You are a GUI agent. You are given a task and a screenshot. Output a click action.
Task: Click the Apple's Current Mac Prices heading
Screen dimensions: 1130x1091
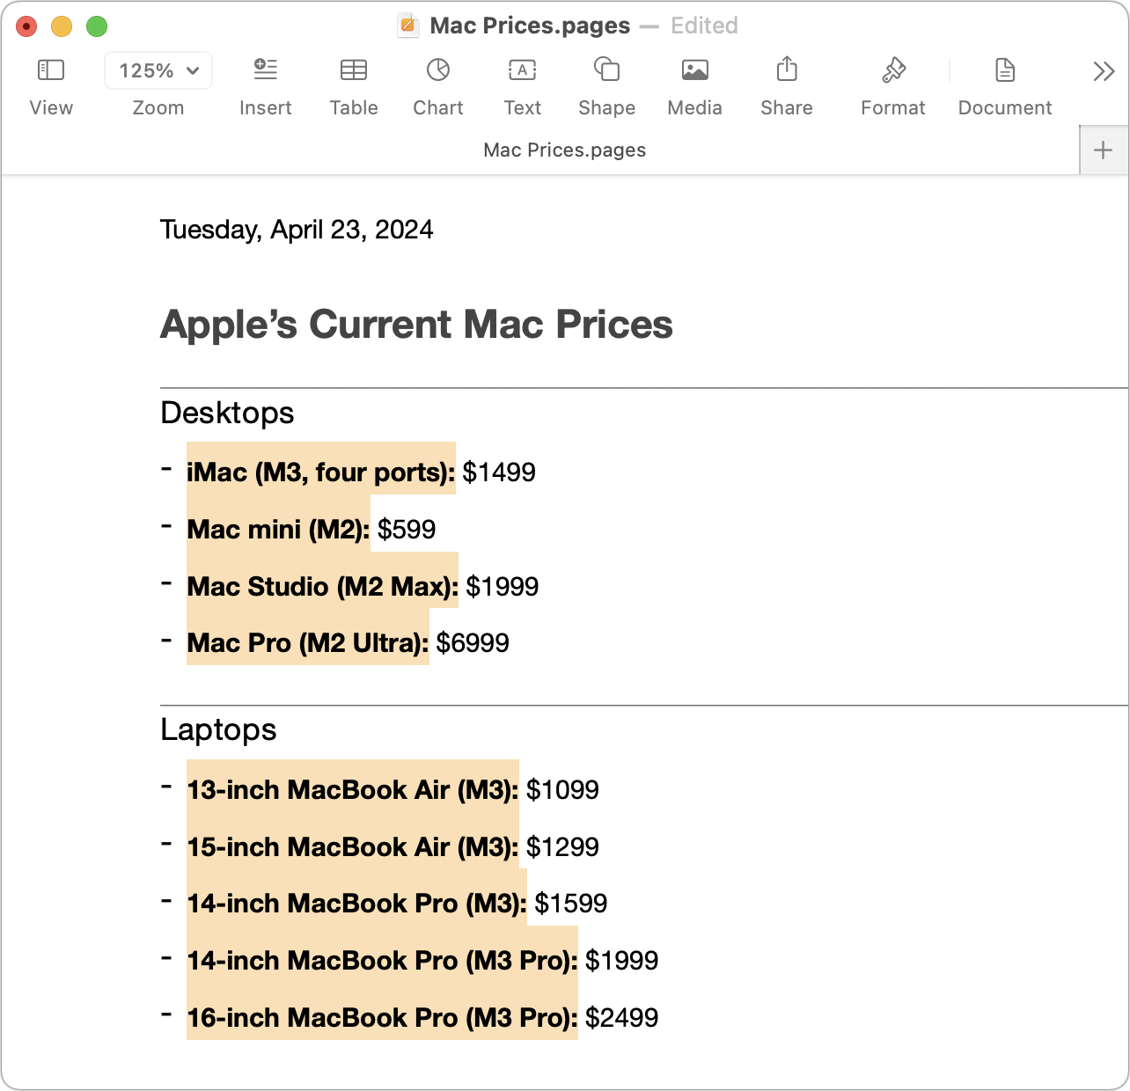click(416, 325)
